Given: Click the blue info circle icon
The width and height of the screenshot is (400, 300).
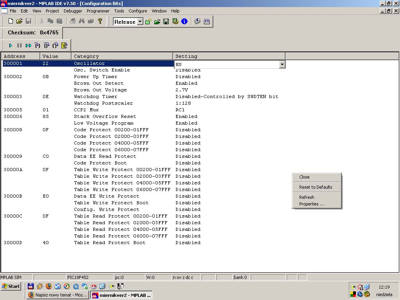Looking at the screenshot, I should [x=184, y=21].
